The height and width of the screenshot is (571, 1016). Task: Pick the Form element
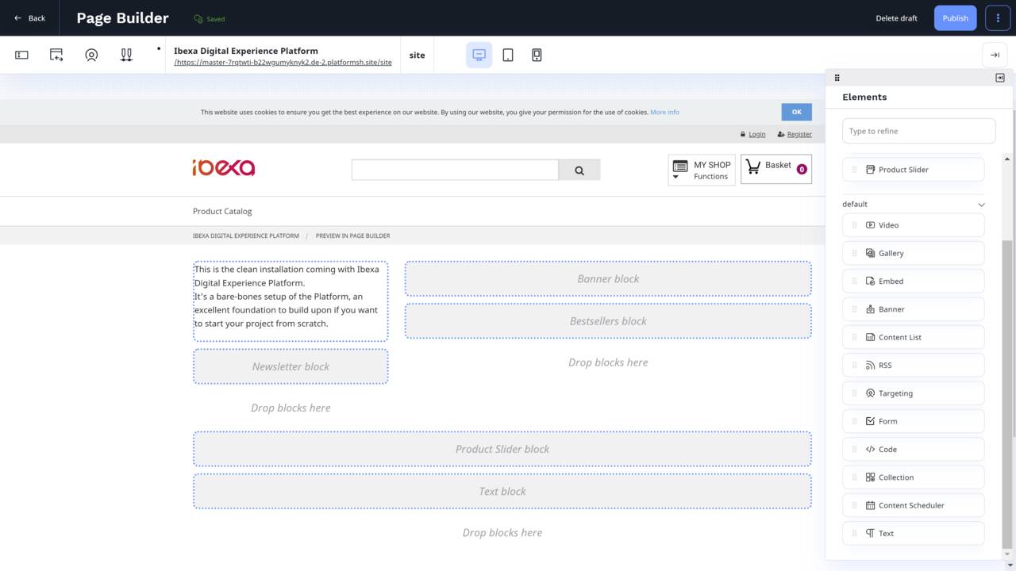pyautogui.click(x=914, y=421)
